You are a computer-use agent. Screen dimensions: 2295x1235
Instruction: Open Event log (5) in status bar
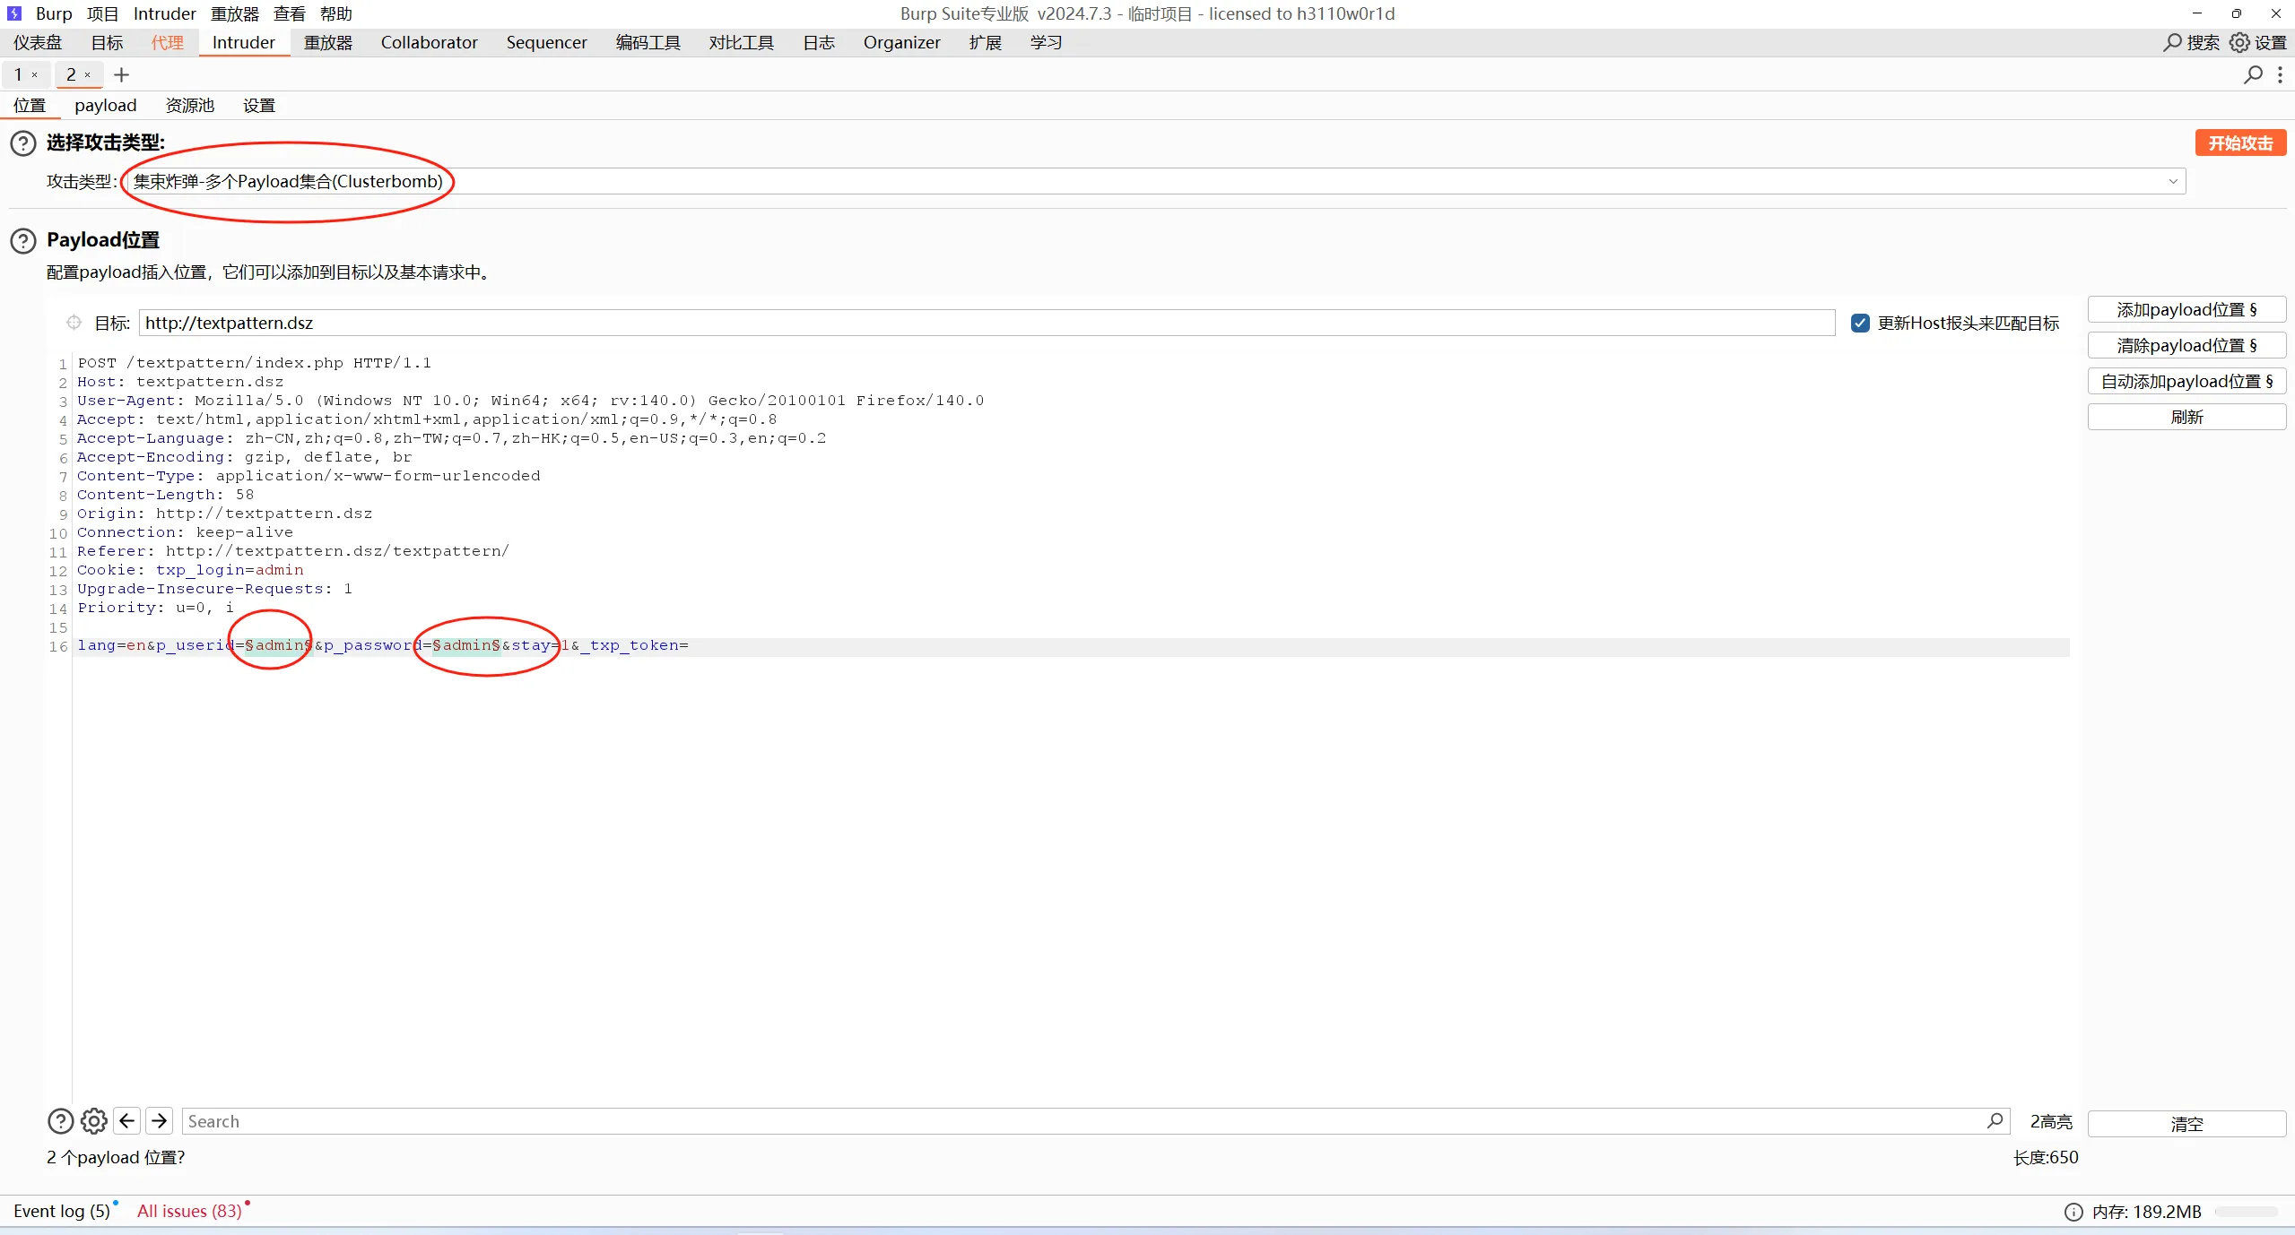[61, 1212]
